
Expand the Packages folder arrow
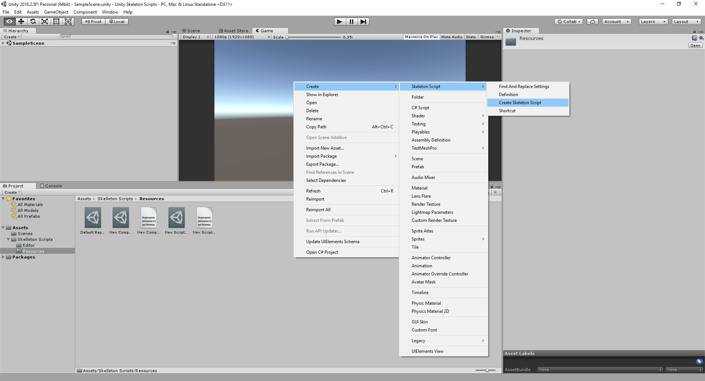3,257
